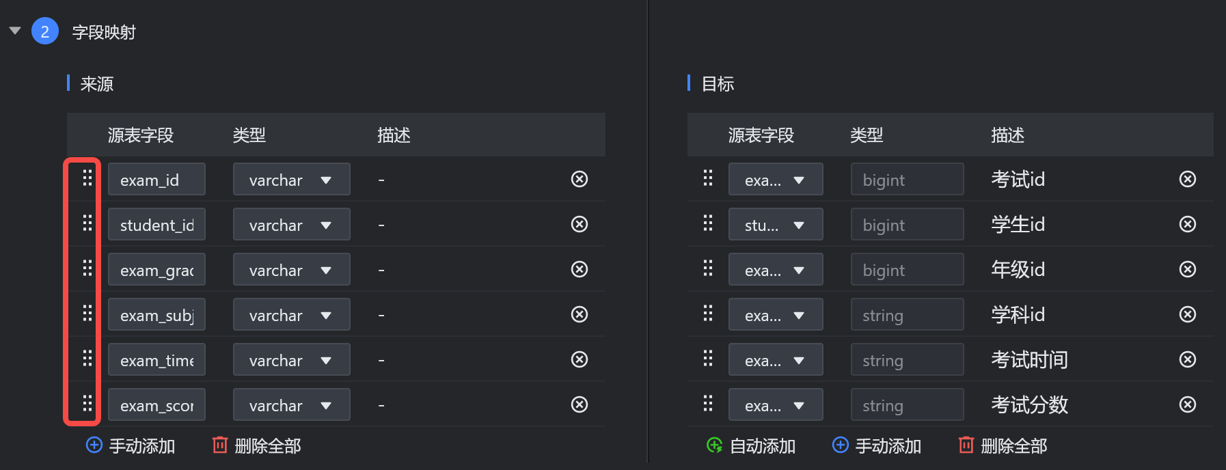Click 手动添加 under the target table

coord(877,445)
